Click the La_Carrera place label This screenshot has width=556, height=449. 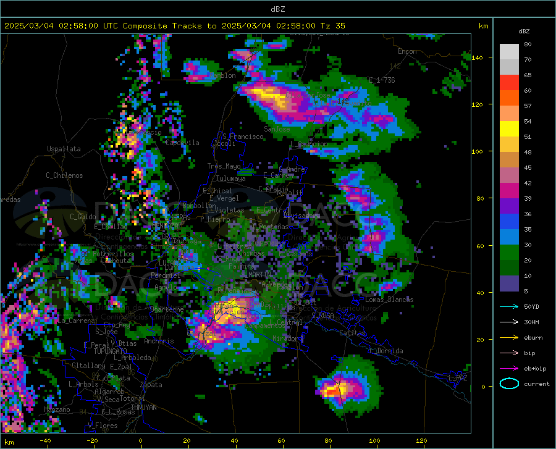(77, 321)
